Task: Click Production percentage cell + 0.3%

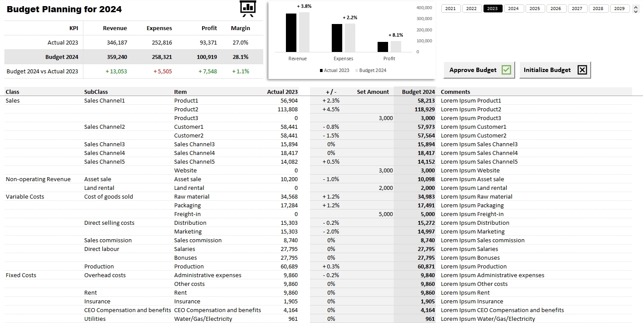Action: (x=331, y=266)
